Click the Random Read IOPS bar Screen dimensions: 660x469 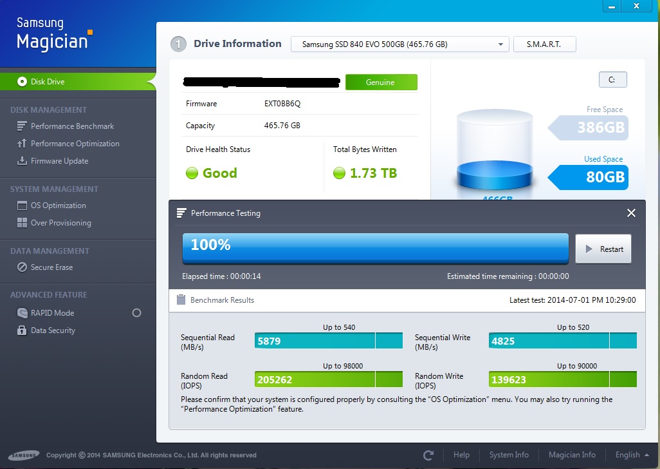[328, 379]
